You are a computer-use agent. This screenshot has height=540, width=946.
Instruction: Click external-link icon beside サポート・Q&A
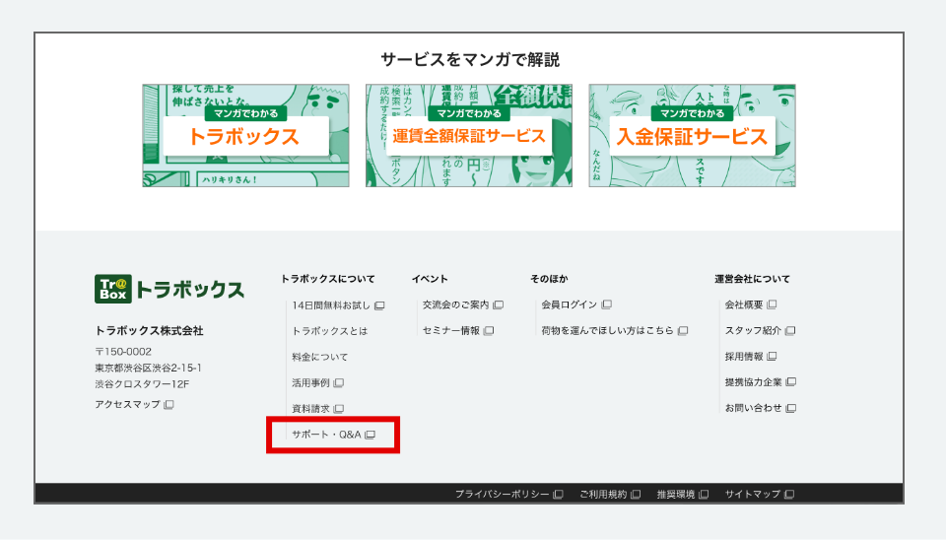[x=370, y=435]
